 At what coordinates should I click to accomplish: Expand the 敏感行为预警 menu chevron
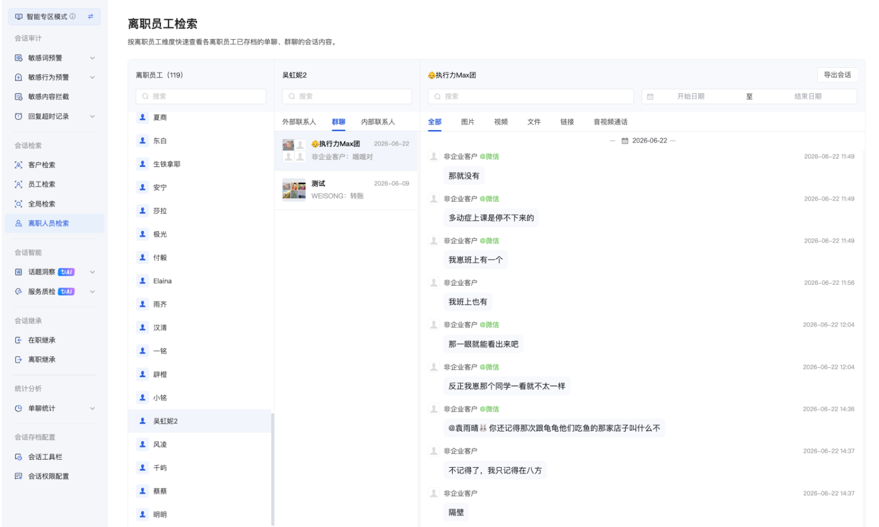tap(92, 77)
